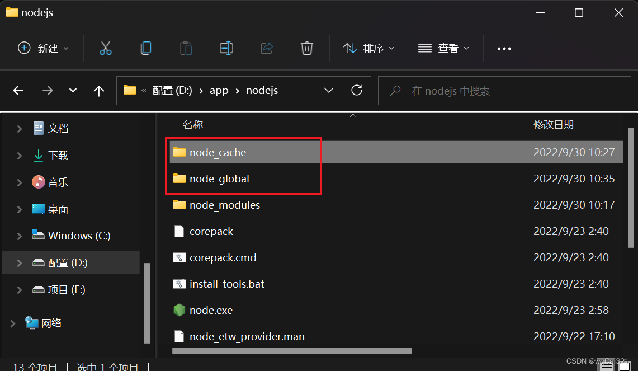The image size is (638, 371).
Task: Open the 查看 (View) dropdown
Action: 443,48
